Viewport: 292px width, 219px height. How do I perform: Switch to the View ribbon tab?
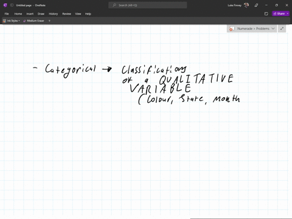78,14
